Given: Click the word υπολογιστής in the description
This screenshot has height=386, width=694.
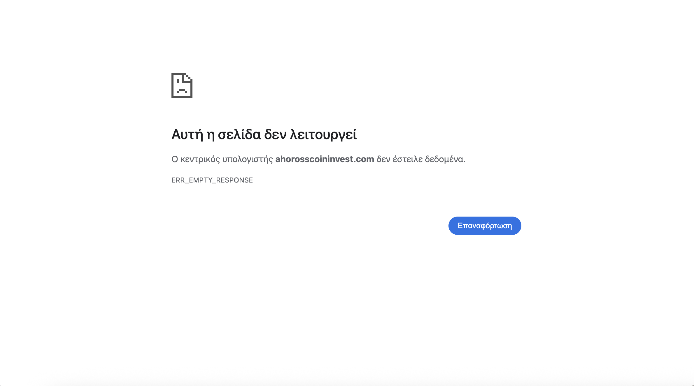Looking at the screenshot, I should [247, 159].
